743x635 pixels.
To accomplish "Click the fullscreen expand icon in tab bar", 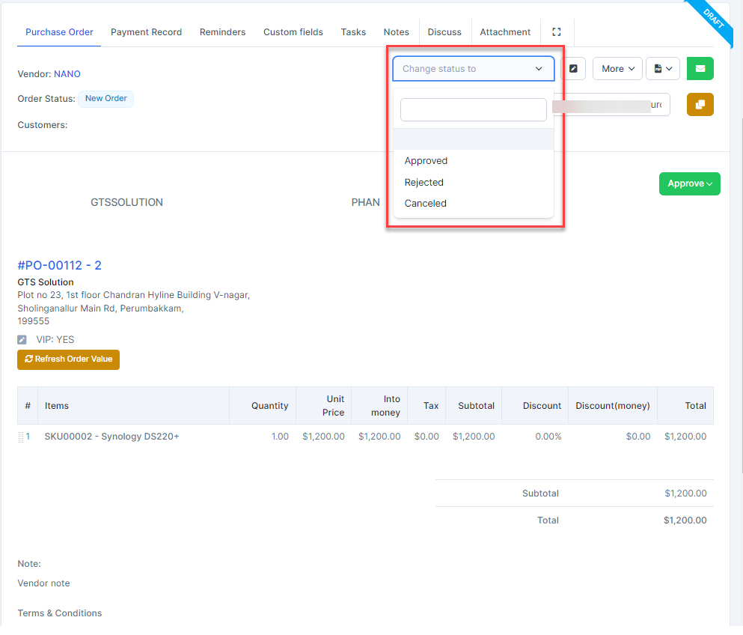I will point(556,32).
